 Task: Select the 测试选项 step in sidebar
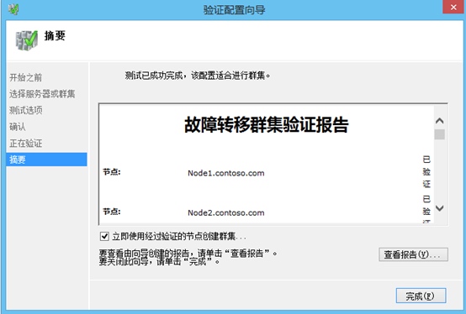[26, 110]
